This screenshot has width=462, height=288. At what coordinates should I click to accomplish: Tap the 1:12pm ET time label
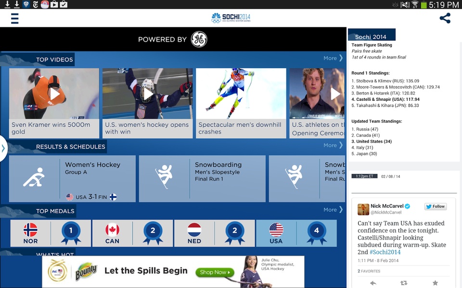pyautogui.click(x=364, y=176)
